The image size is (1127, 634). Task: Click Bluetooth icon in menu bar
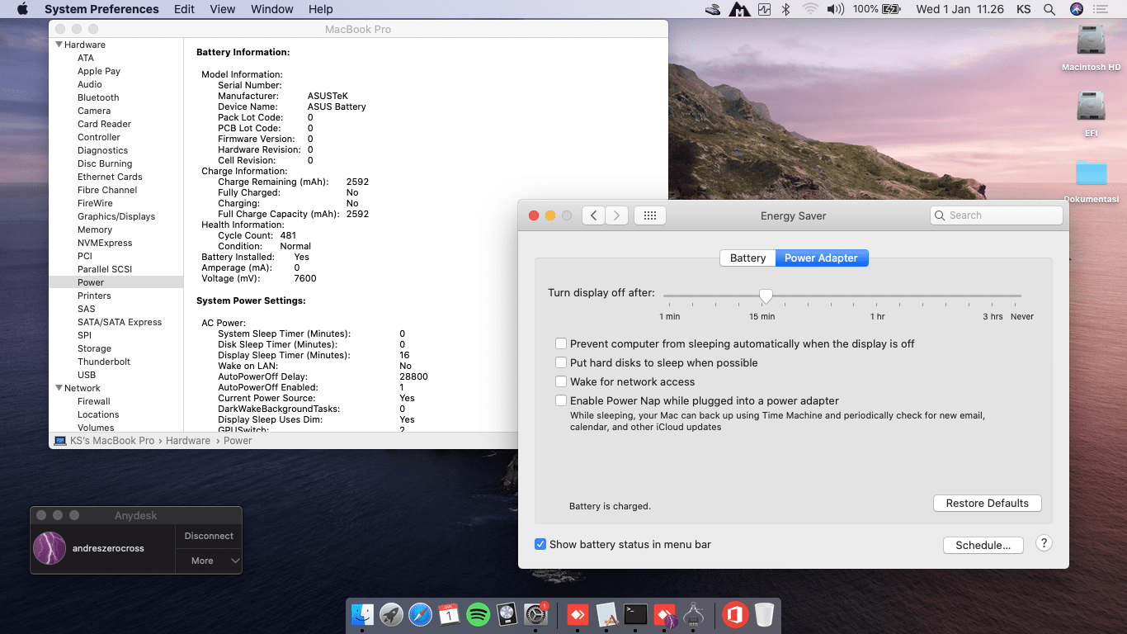click(x=786, y=9)
